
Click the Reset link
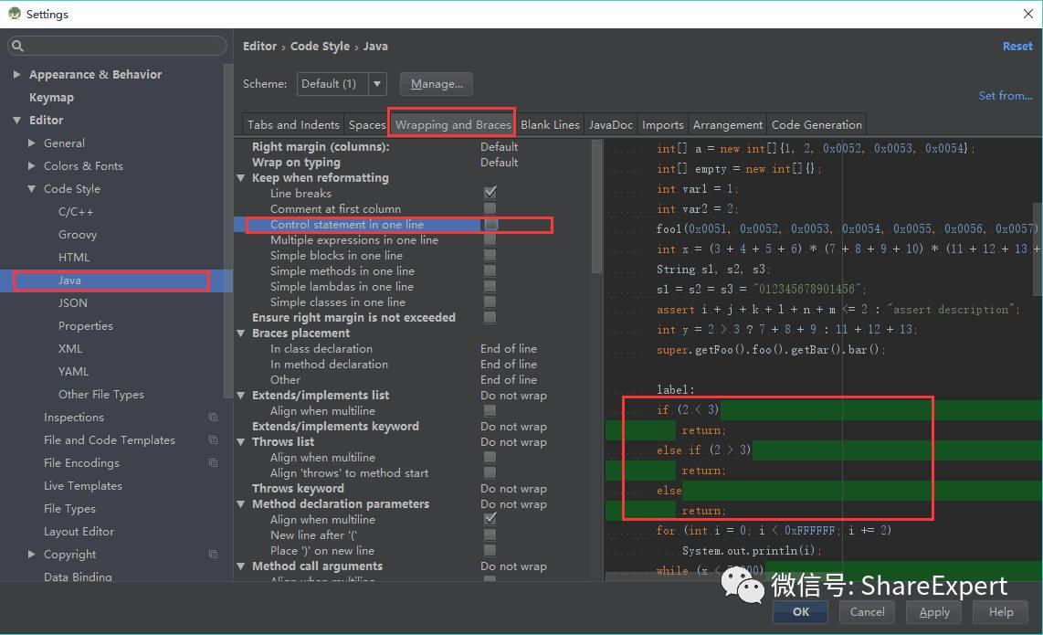(x=1017, y=46)
